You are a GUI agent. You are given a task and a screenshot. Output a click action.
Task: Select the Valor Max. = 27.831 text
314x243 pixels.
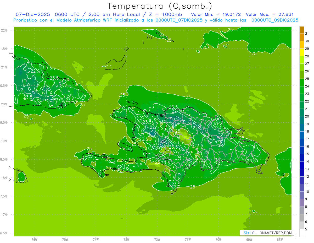pos(270,14)
